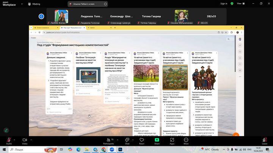Click Sign in link
This screenshot has height=153, width=273.
coord(224,3)
